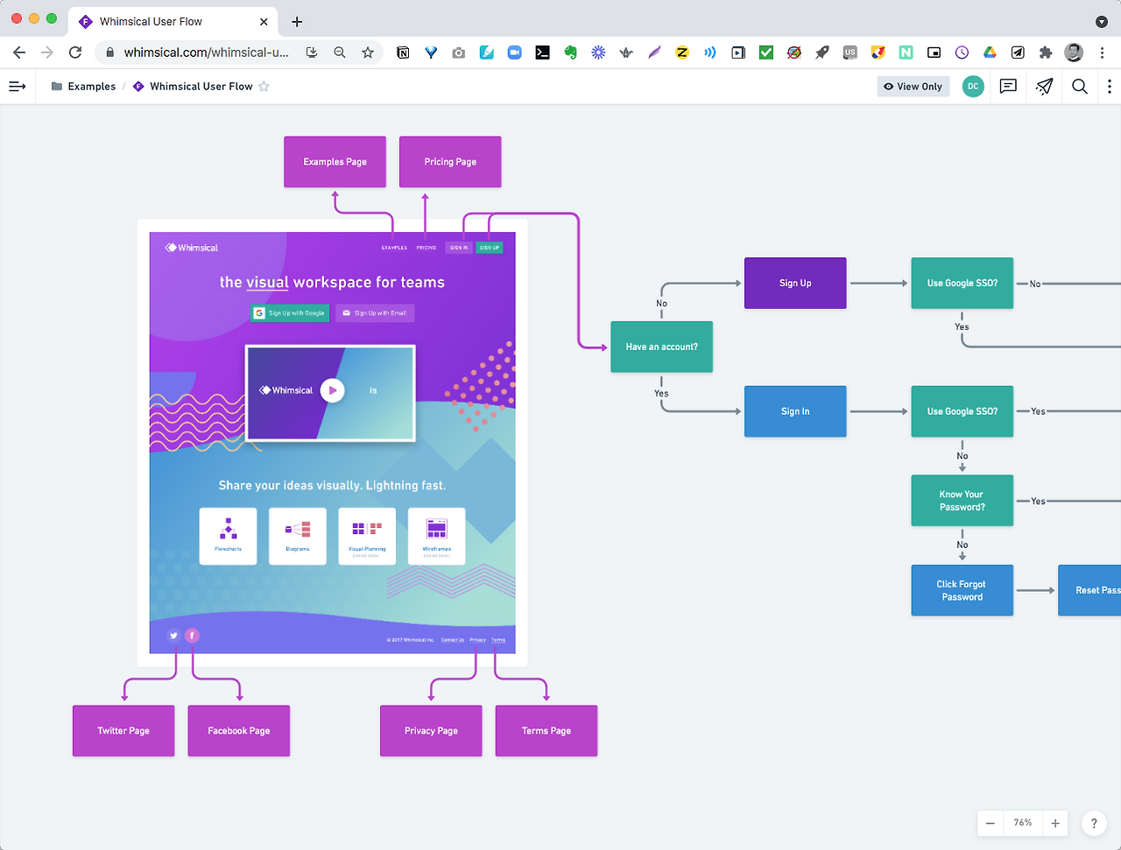Zoom in with the plus button
1121x850 pixels.
[1055, 824]
